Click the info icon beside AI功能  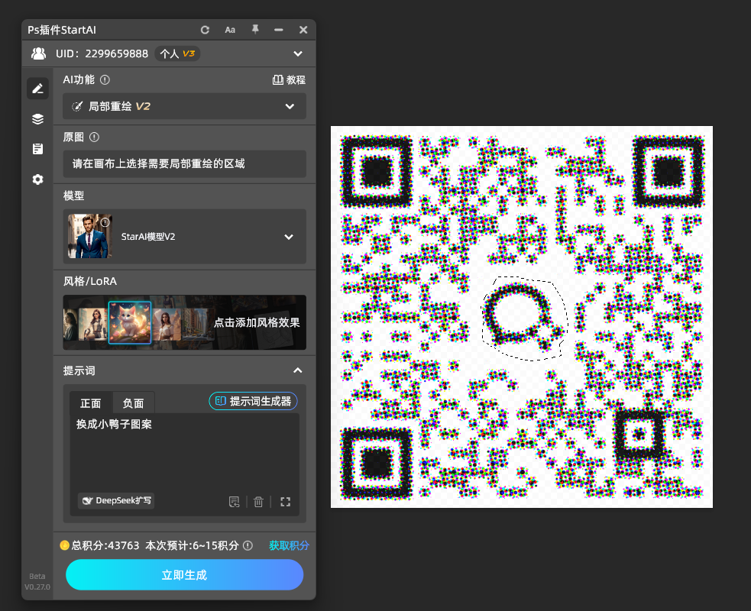coord(105,80)
